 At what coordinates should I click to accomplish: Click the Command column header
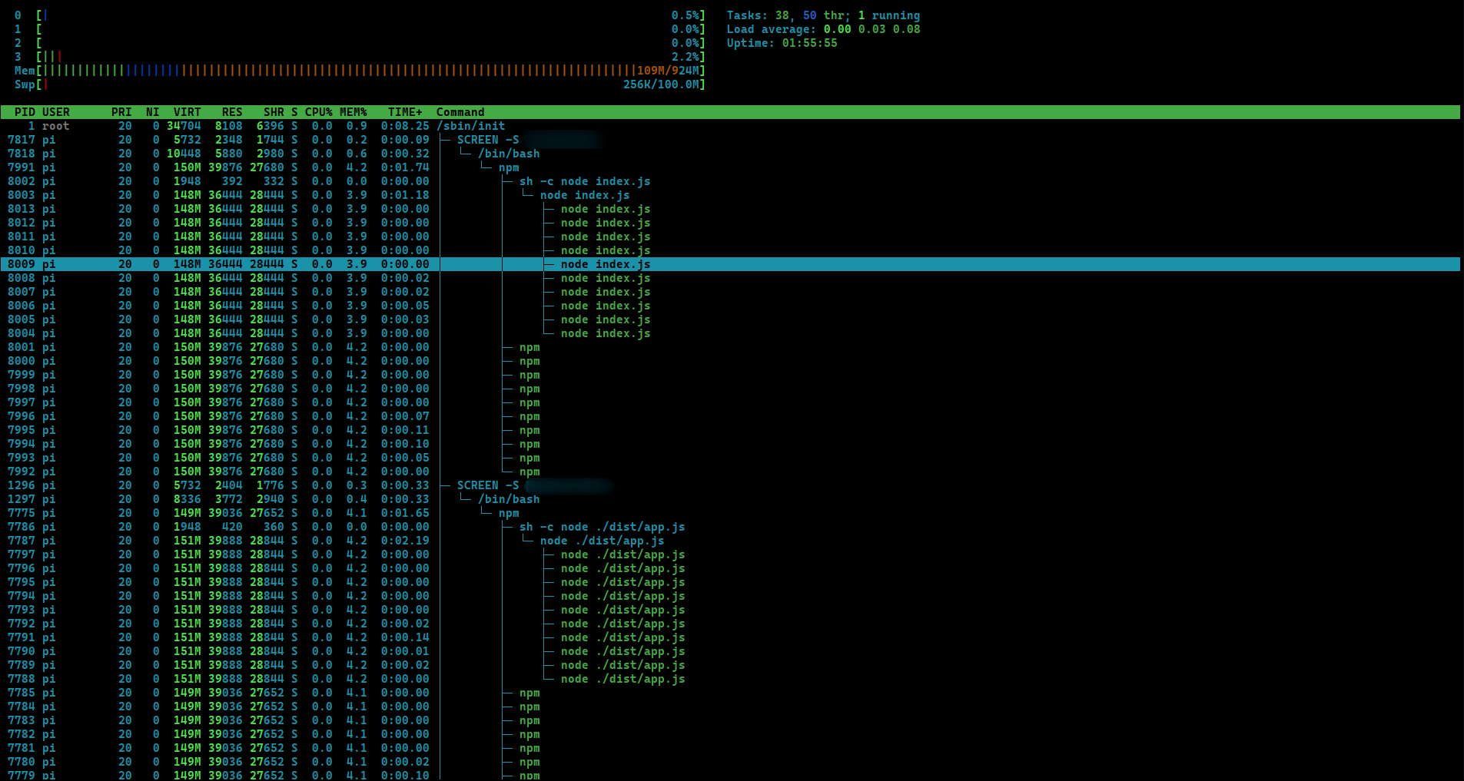460,112
